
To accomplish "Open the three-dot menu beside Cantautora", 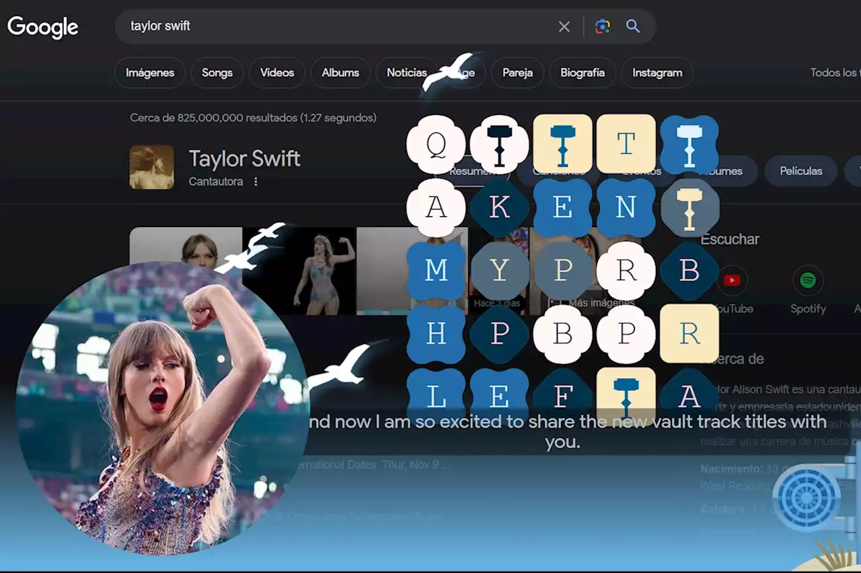I will [x=256, y=181].
